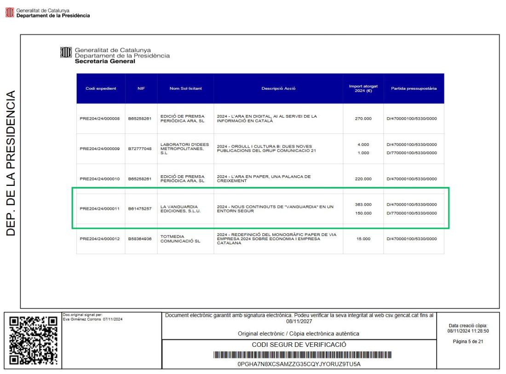Click the description "L'ARA EN PAPER, UNA PALANCA"
This screenshot has width=506, height=374.
[264, 179]
